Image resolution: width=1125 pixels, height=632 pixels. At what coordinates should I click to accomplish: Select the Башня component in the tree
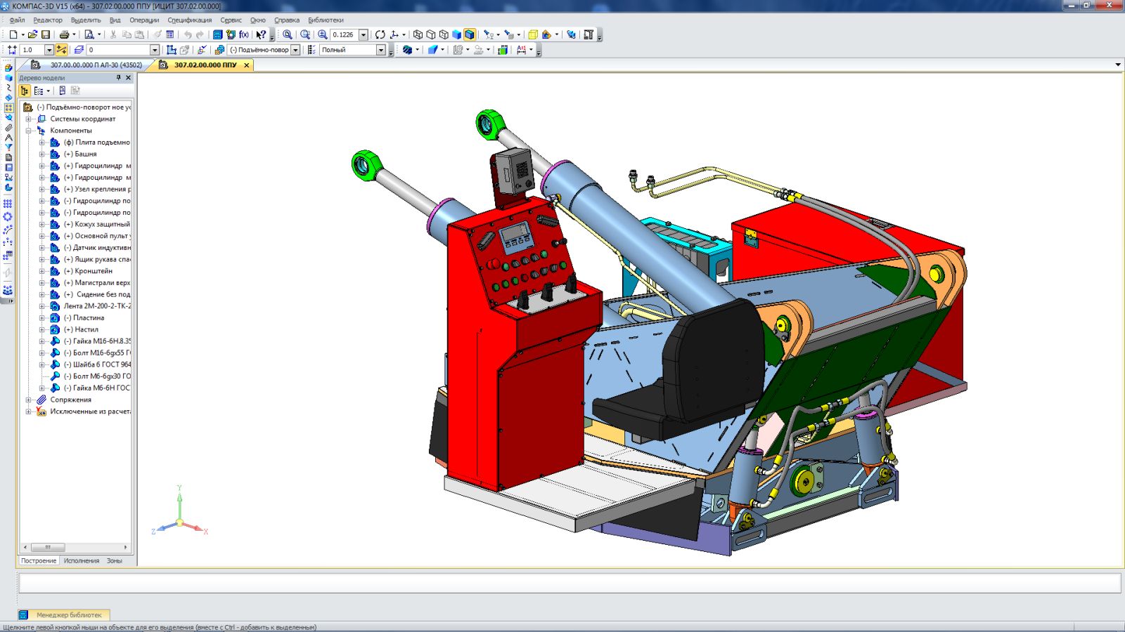(x=86, y=154)
